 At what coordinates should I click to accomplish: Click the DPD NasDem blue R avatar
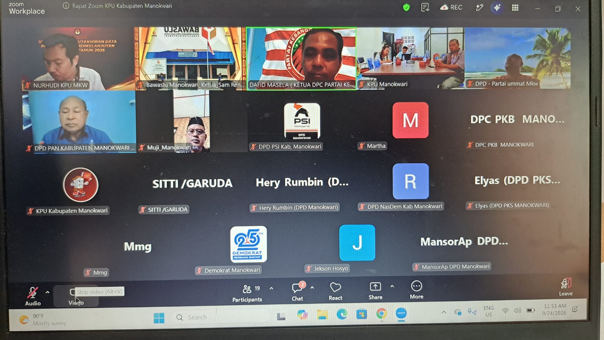point(410,181)
